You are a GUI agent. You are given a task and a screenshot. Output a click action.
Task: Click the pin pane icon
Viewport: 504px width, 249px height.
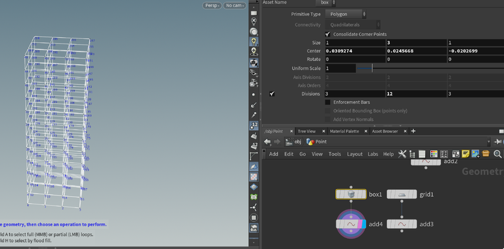(498, 141)
